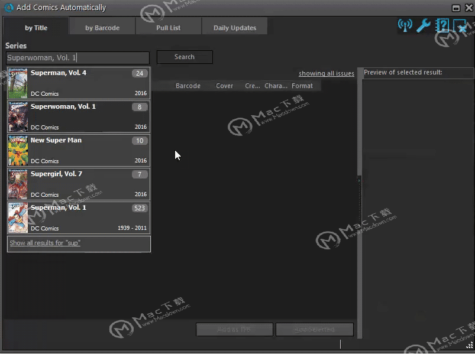The image size is (475, 354).
Task: Click the 'Preview of selected result:' label
Action: click(x=403, y=72)
